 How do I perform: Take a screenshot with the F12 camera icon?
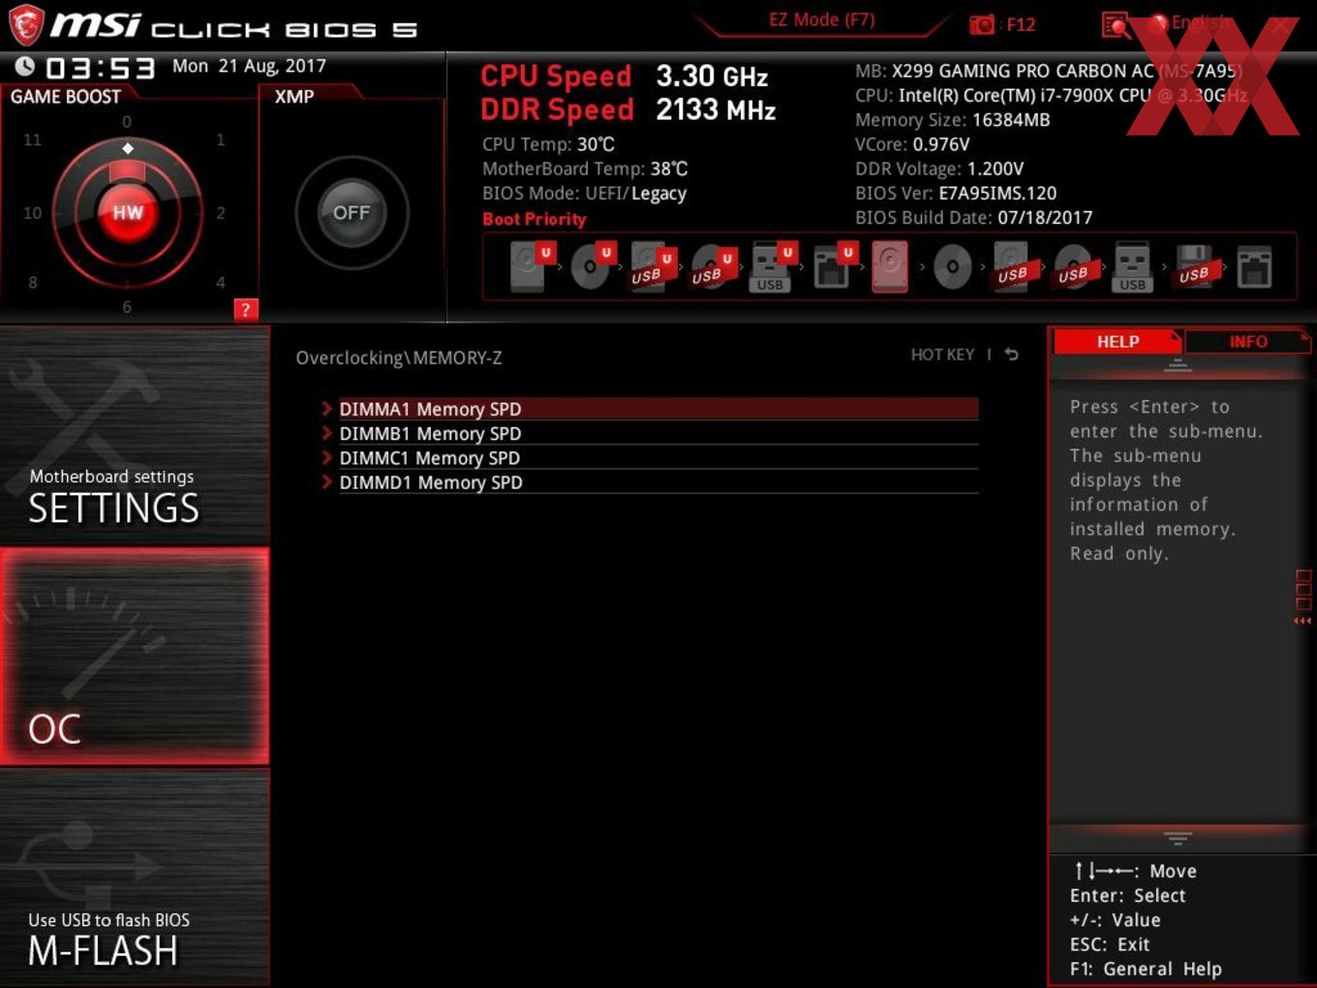981,24
